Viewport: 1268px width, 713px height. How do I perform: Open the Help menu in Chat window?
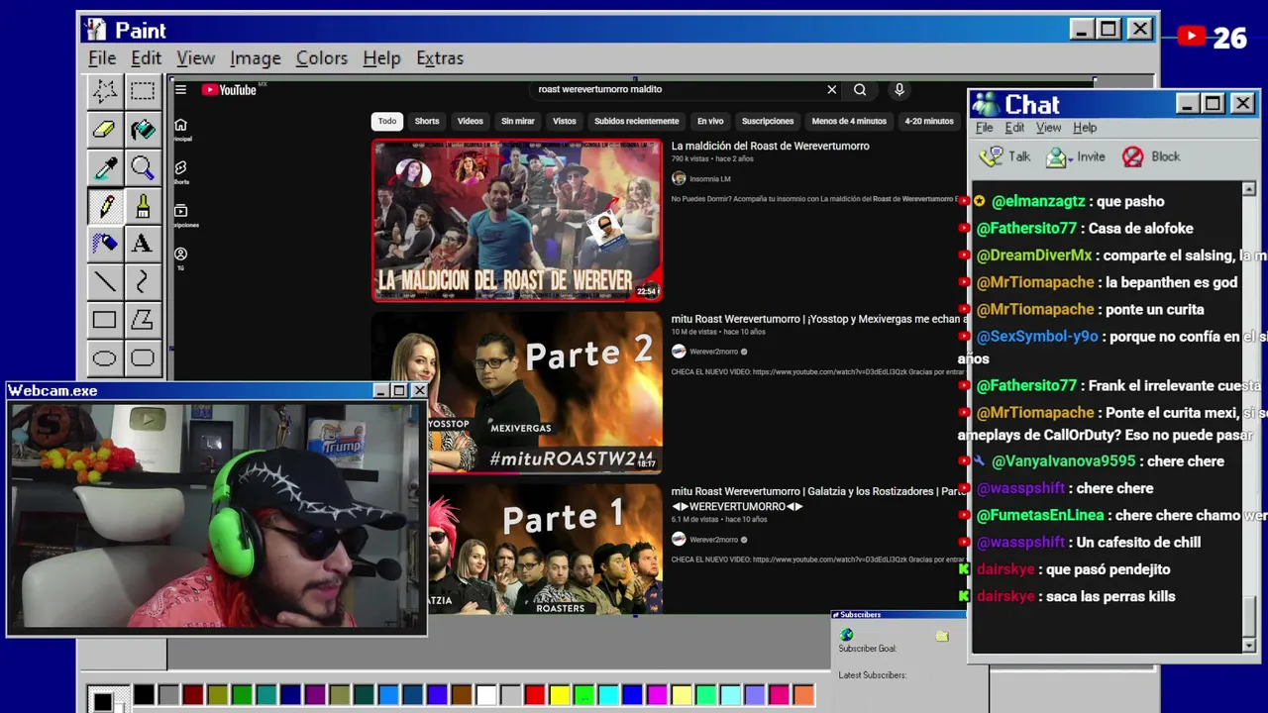point(1085,128)
